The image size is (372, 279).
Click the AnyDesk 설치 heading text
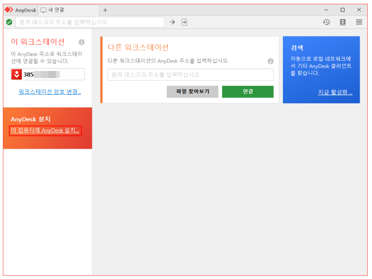[31, 119]
